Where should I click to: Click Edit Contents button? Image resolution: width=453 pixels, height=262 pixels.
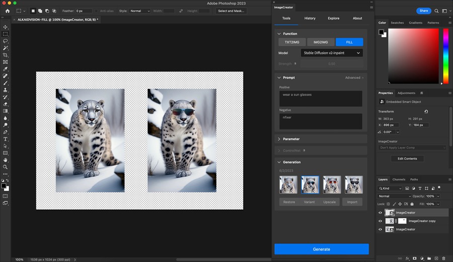407,159
